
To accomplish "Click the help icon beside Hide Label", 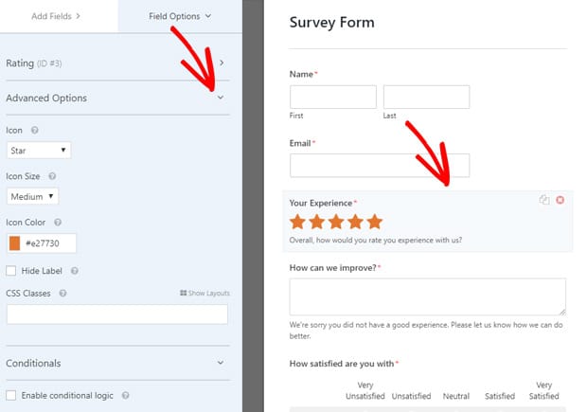I will [x=75, y=271].
